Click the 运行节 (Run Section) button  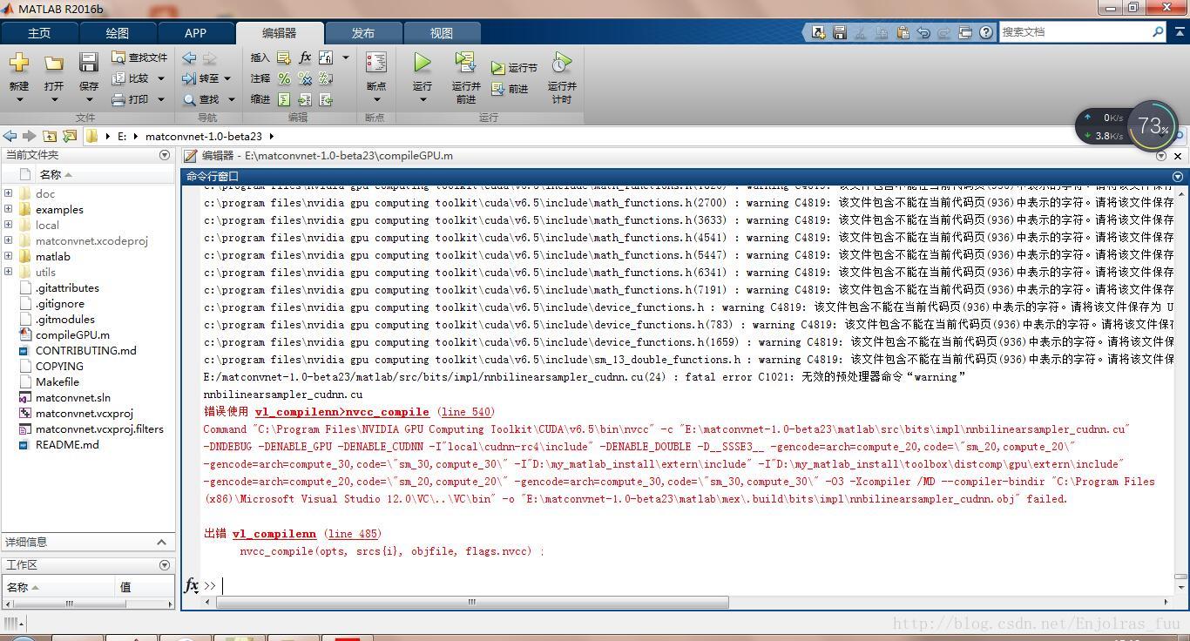click(514, 68)
